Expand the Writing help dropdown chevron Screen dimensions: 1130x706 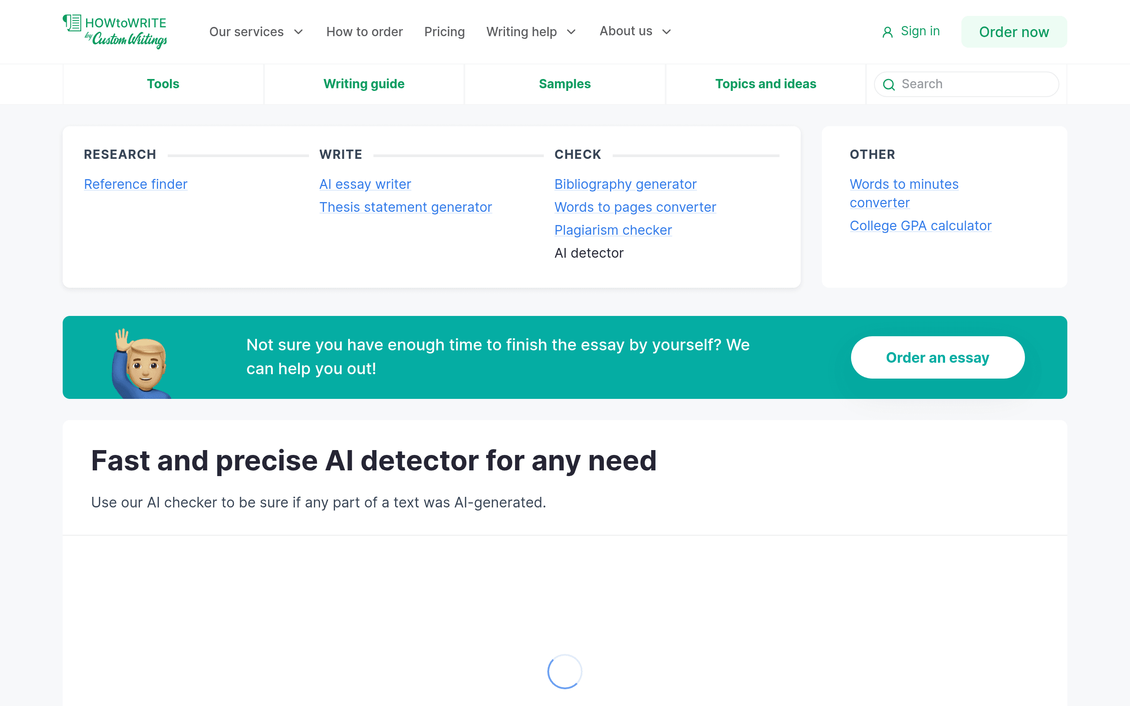click(x=571, y=32)
